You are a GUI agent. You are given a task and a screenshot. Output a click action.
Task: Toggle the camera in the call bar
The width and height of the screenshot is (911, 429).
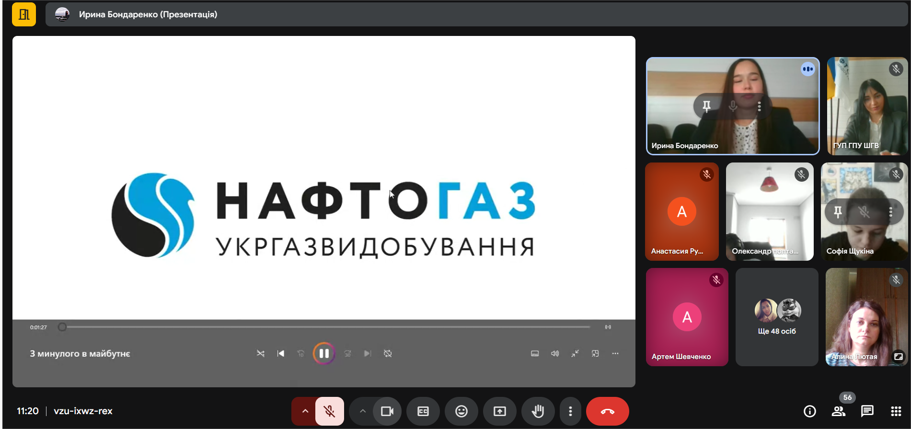tap(387, 411)
